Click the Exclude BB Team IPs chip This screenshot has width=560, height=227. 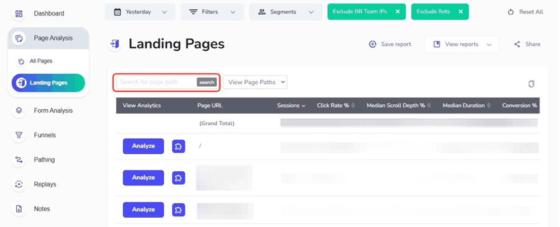coord(366,12)
